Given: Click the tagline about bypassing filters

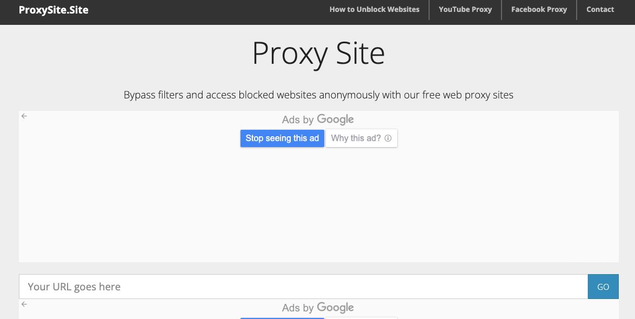Looking at the screenshot, I should [x=318, y=95].
